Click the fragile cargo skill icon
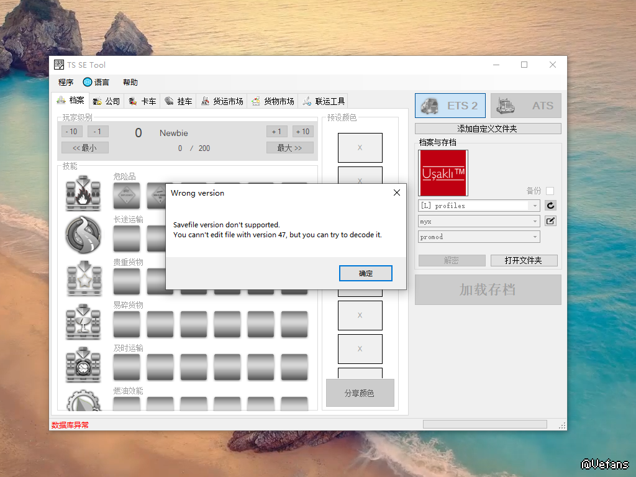The height and width of the screenshot is (477, 636). click(x=83, y=322)
